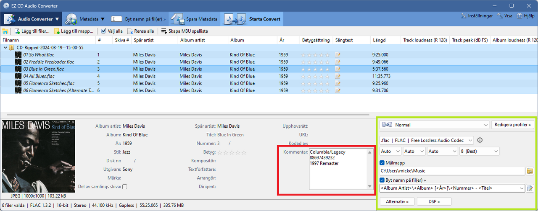Toggle Del av samlings skiva checkbox
The width and height of the screenshot is (538, 211).
tap(124, 187)
